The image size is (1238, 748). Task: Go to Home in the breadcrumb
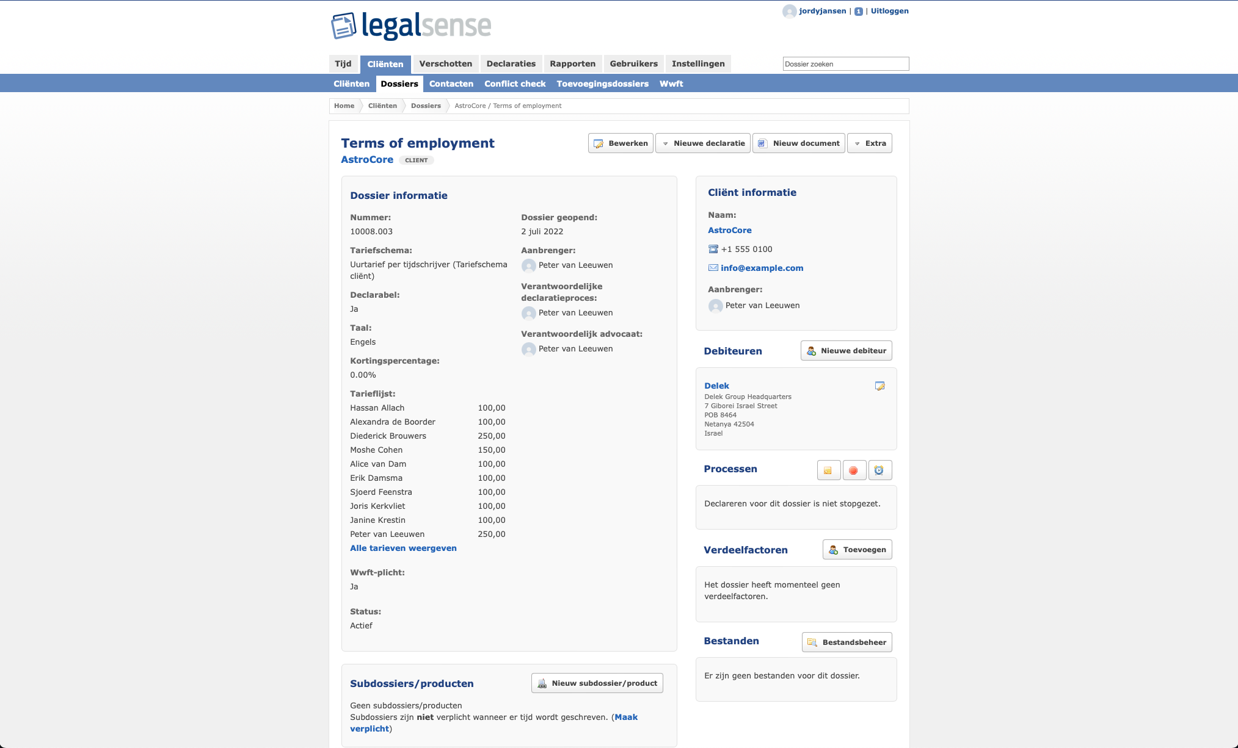(344, 106)
